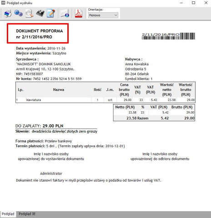Click the Cena brutto (PLN) header
Viewport: 211px width, 218px height.
pos(124,89)
